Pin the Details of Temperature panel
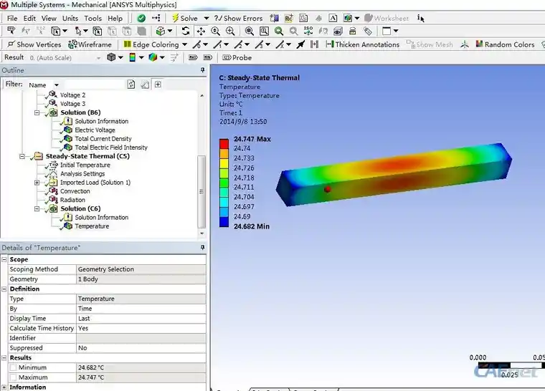This screenshot has width=545, height=391. click(x=203, y=248)
